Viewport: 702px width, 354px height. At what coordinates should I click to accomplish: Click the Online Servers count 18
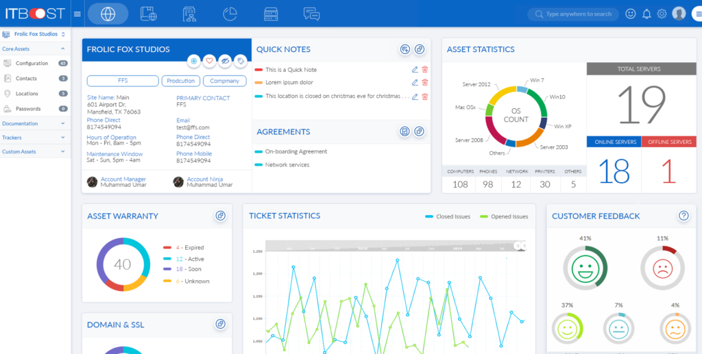pyautogui.click(x=614, y=170)
